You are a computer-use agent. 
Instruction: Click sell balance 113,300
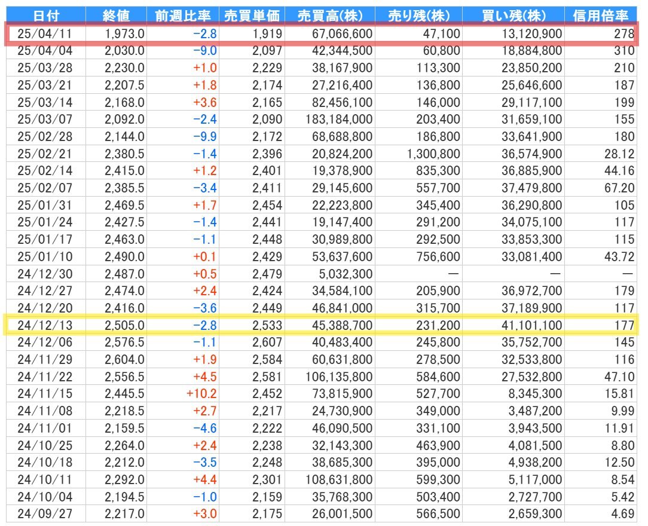point(438,68)
